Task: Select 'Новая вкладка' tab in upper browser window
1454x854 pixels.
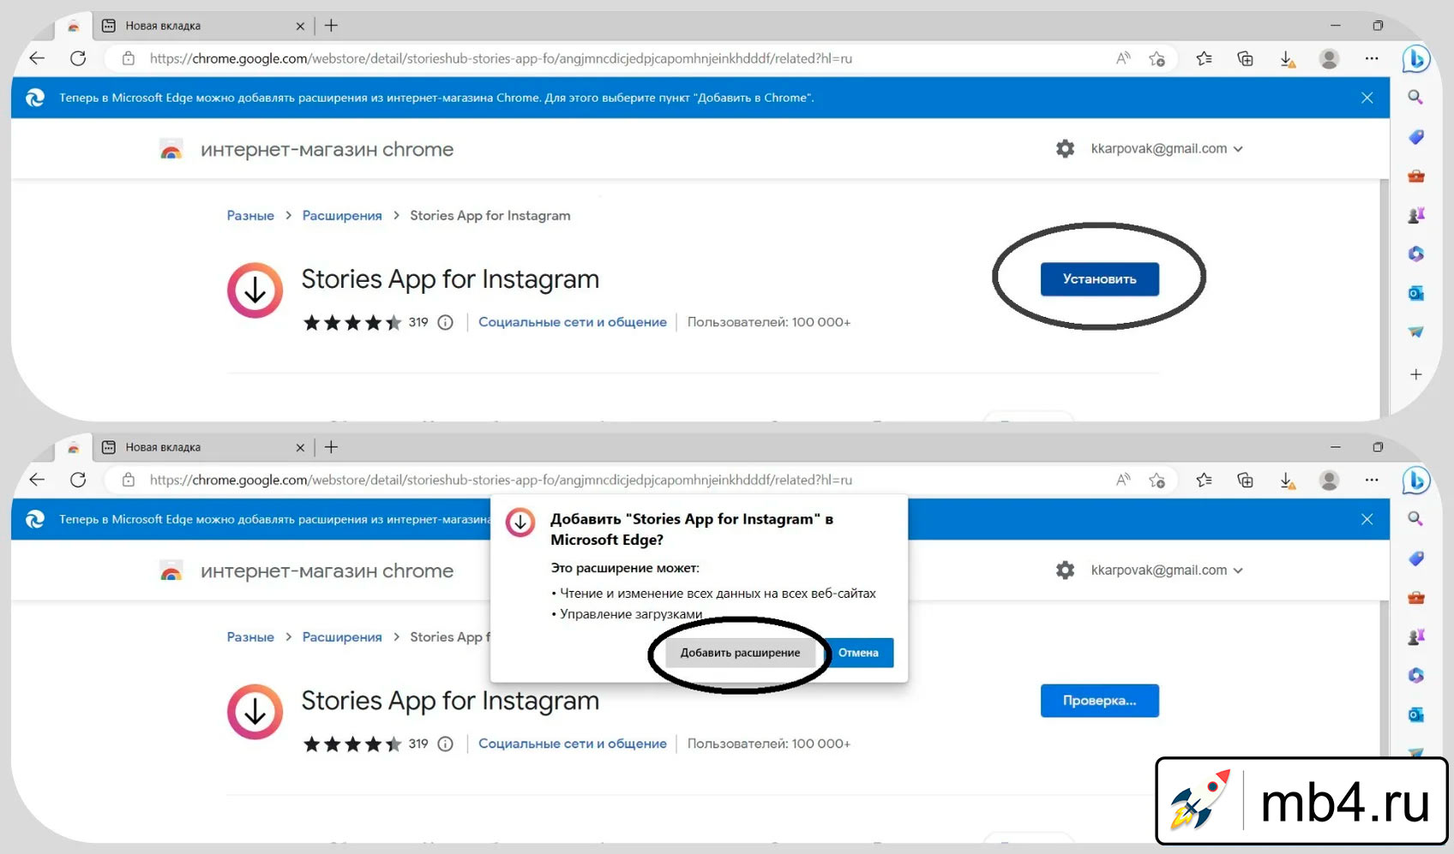Action: [x=202, y=26]
